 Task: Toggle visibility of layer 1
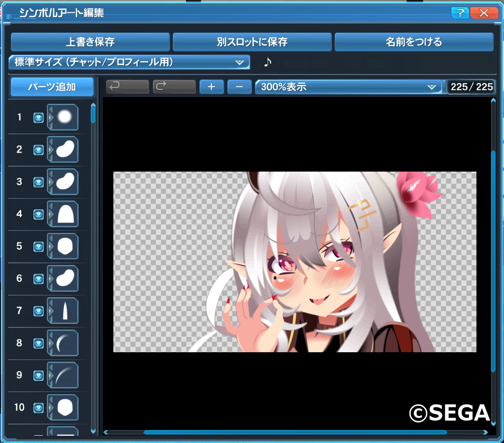point(38,118)
